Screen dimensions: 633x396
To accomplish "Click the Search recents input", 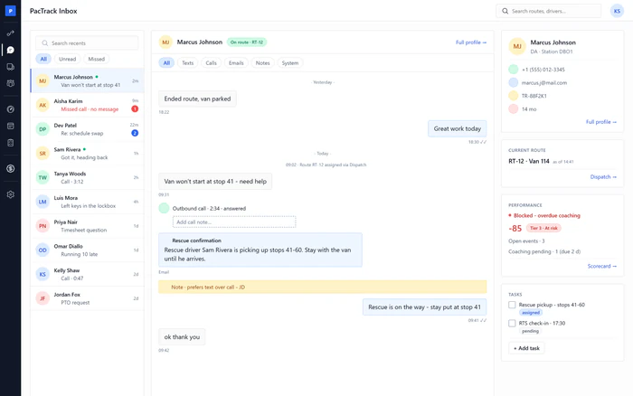I will click(87, 43).
